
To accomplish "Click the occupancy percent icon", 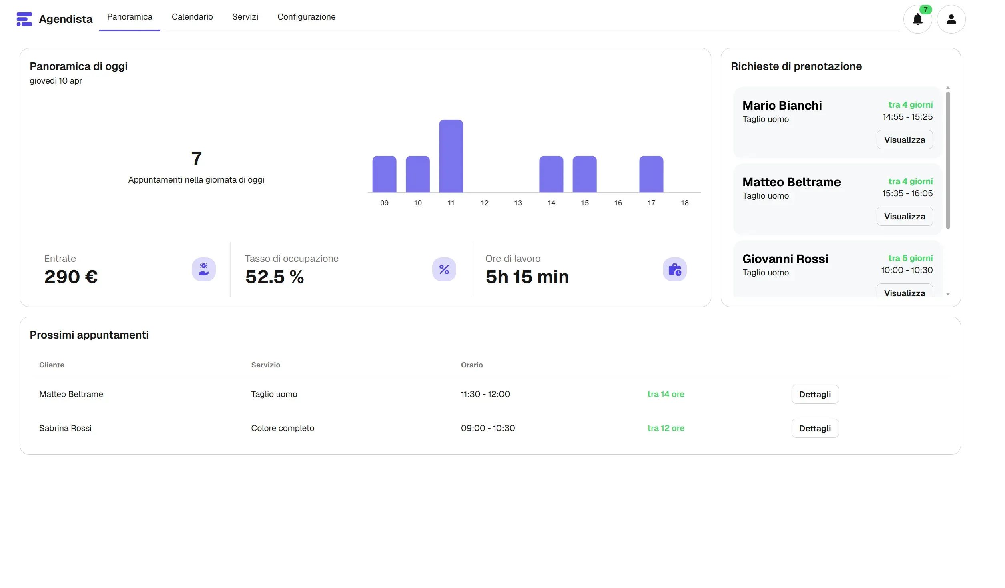I will click(444, 269).
